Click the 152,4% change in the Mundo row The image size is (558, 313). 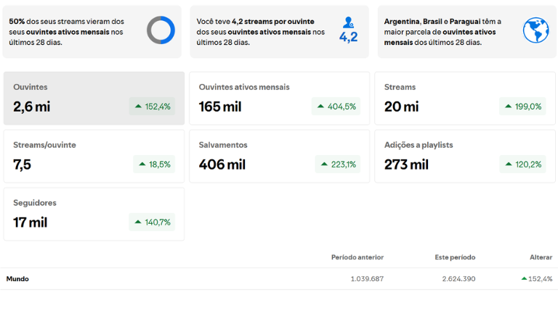point(537,279)
